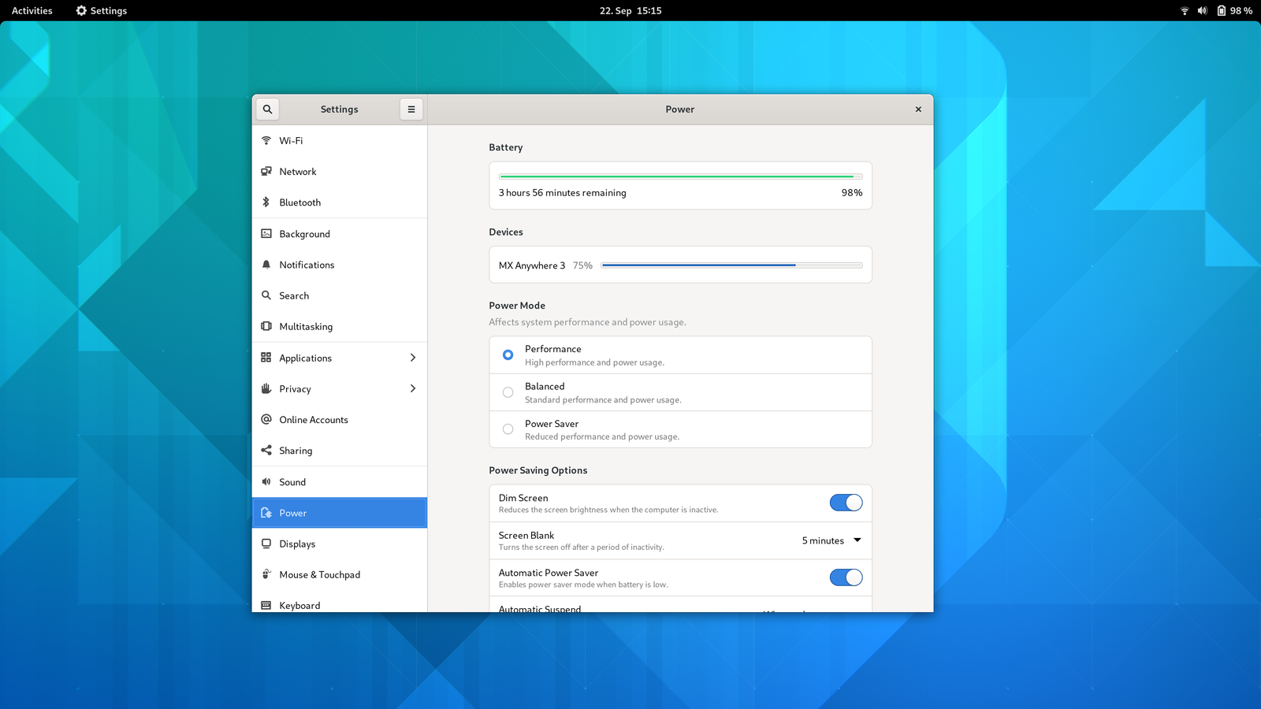Open Online Accounts settings
The width and height of the screenshot is (1261, 709).
coord(314,419)
